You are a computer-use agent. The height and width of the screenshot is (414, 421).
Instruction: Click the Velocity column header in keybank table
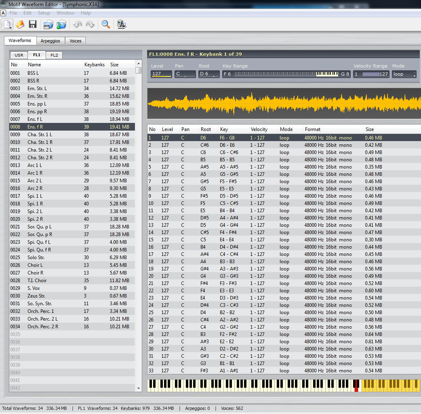click(x=264, y=129)
